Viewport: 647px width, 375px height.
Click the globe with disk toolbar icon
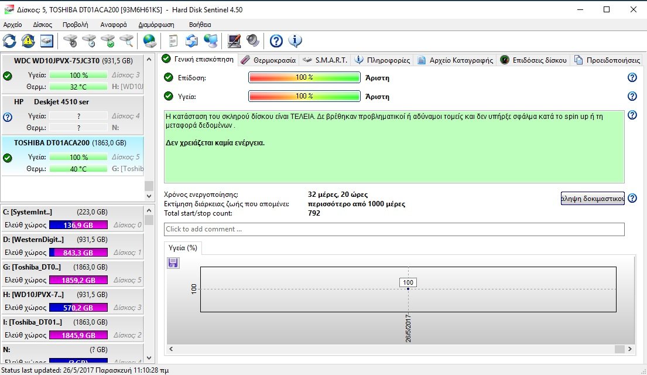[150, 40]
